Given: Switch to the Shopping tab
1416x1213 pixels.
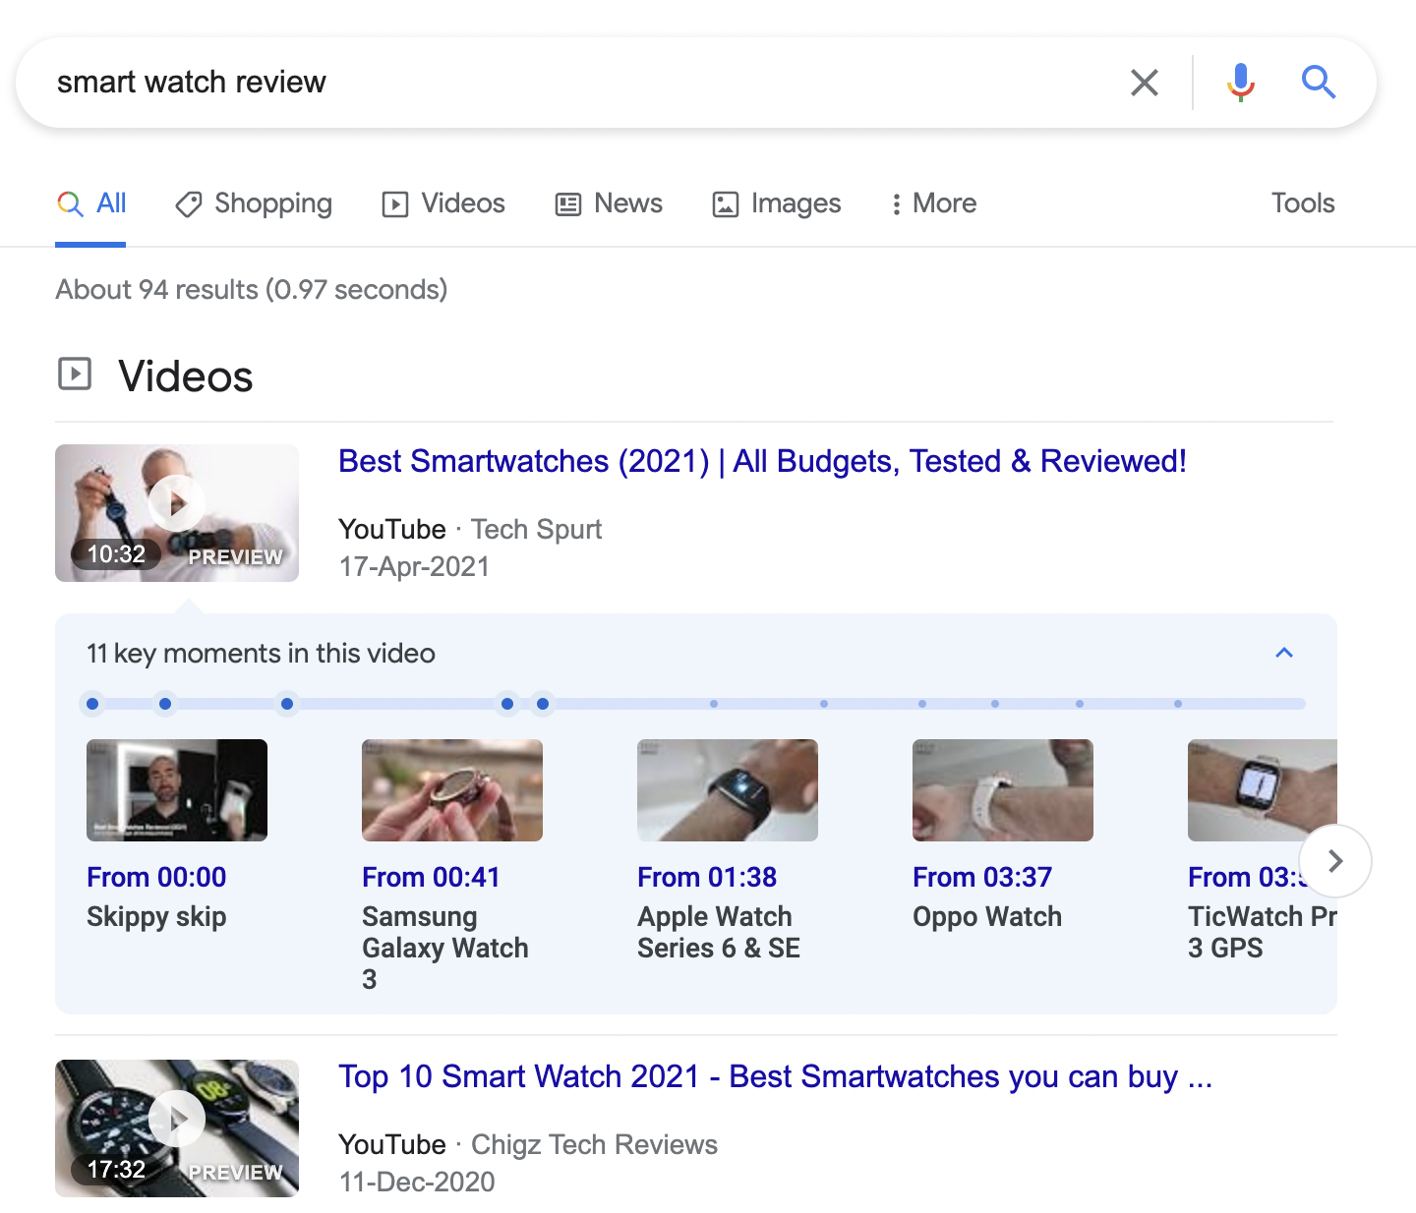Looking at the screenshot, I should (x=254, y=203).
